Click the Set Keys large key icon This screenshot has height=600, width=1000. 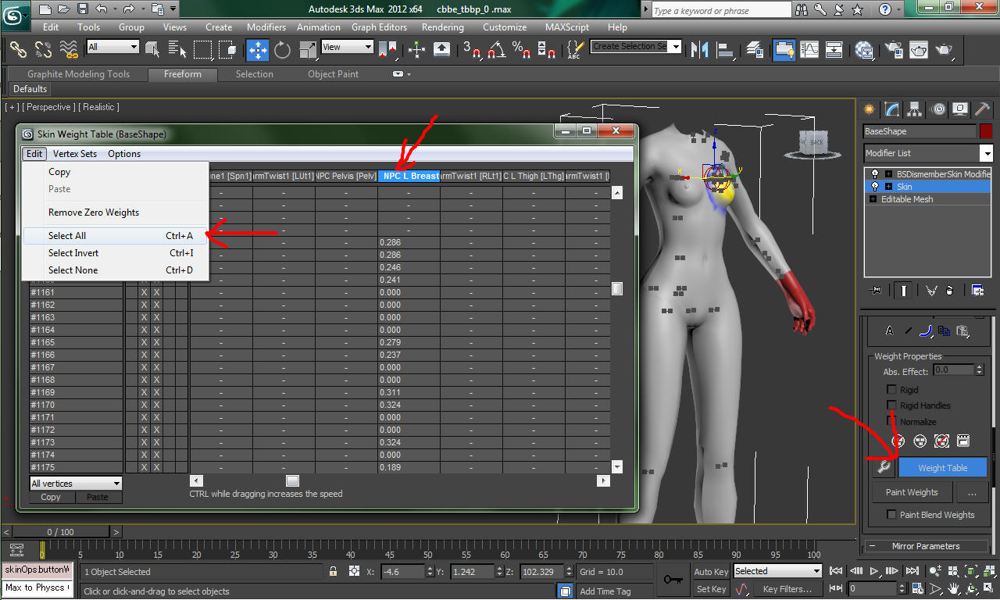(x=673, y=580)
